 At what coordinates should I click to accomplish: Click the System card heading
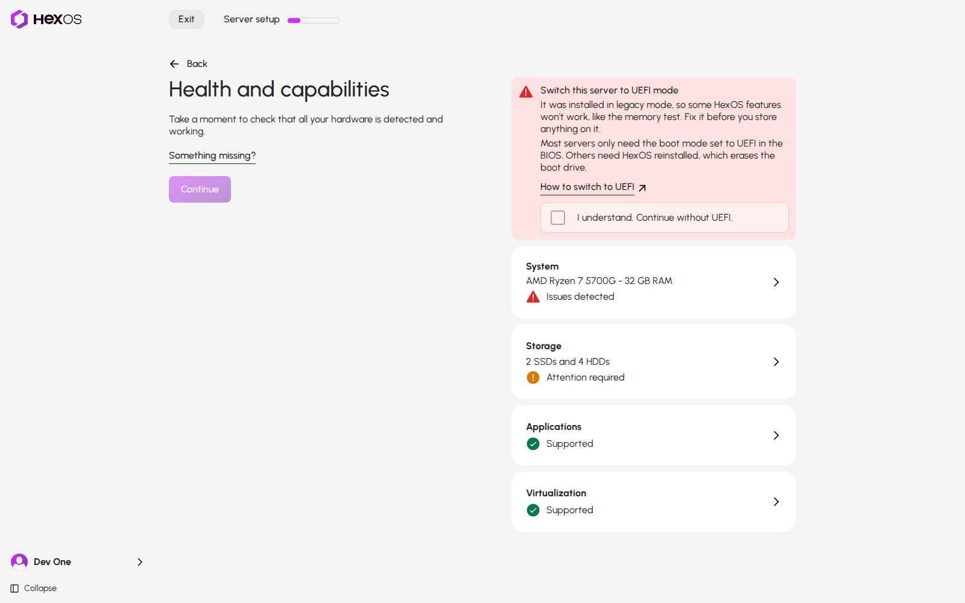pyautogui.click(x=542, y=267)
